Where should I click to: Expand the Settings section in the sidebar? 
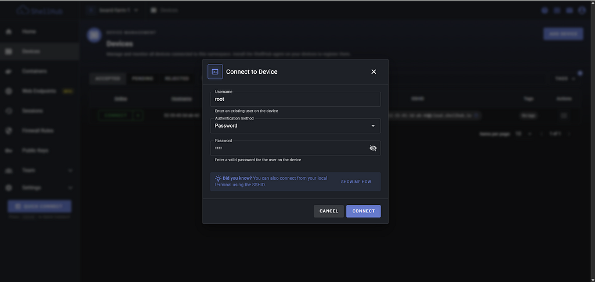pos(40,187)
